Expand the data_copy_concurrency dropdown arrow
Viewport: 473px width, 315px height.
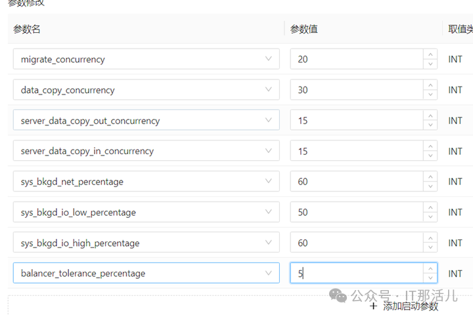point(268,90)
